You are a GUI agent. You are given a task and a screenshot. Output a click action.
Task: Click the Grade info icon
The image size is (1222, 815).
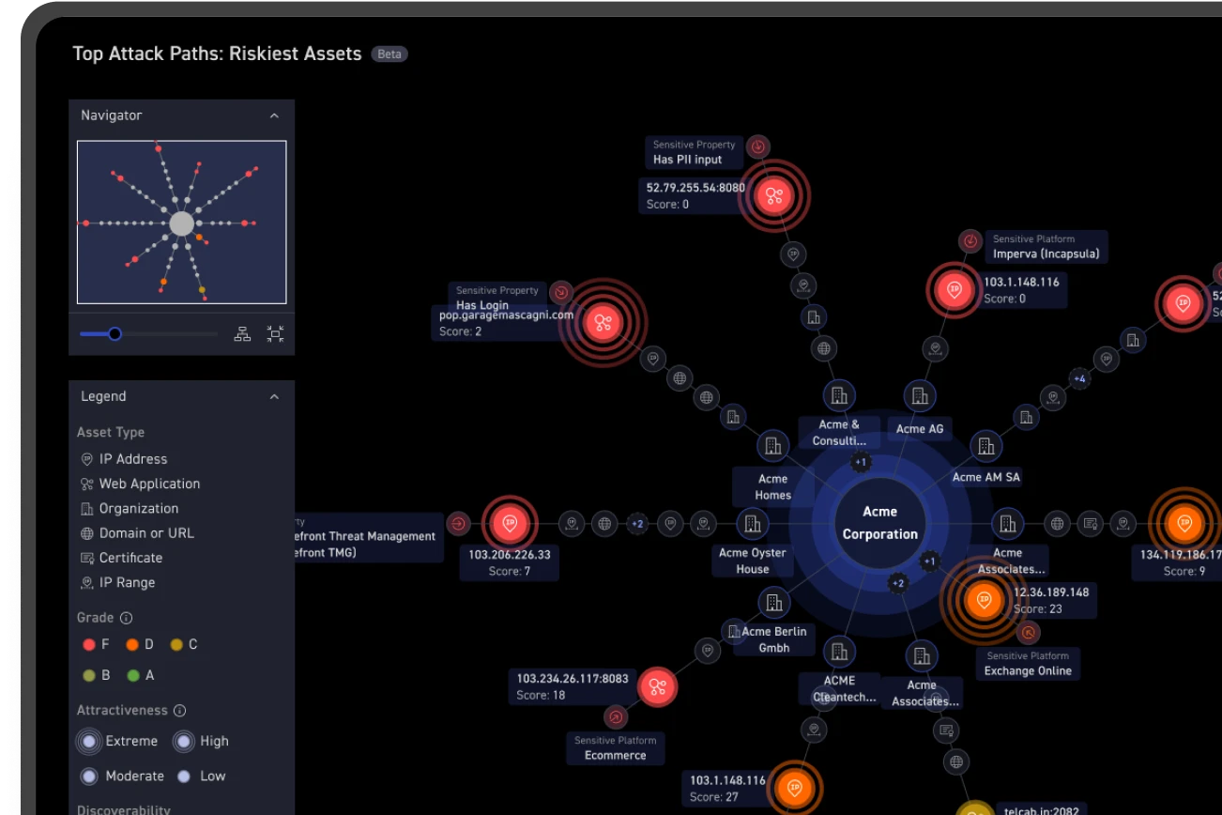[127, 618]
